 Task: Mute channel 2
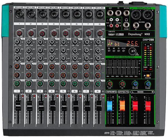pyautogui.click(x=34, y=91)
